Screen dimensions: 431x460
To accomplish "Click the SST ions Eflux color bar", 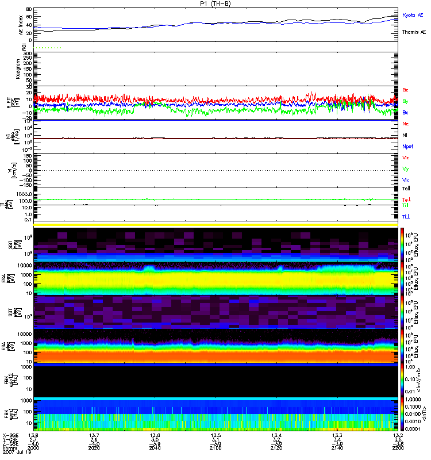I will (x=402, y=244).
